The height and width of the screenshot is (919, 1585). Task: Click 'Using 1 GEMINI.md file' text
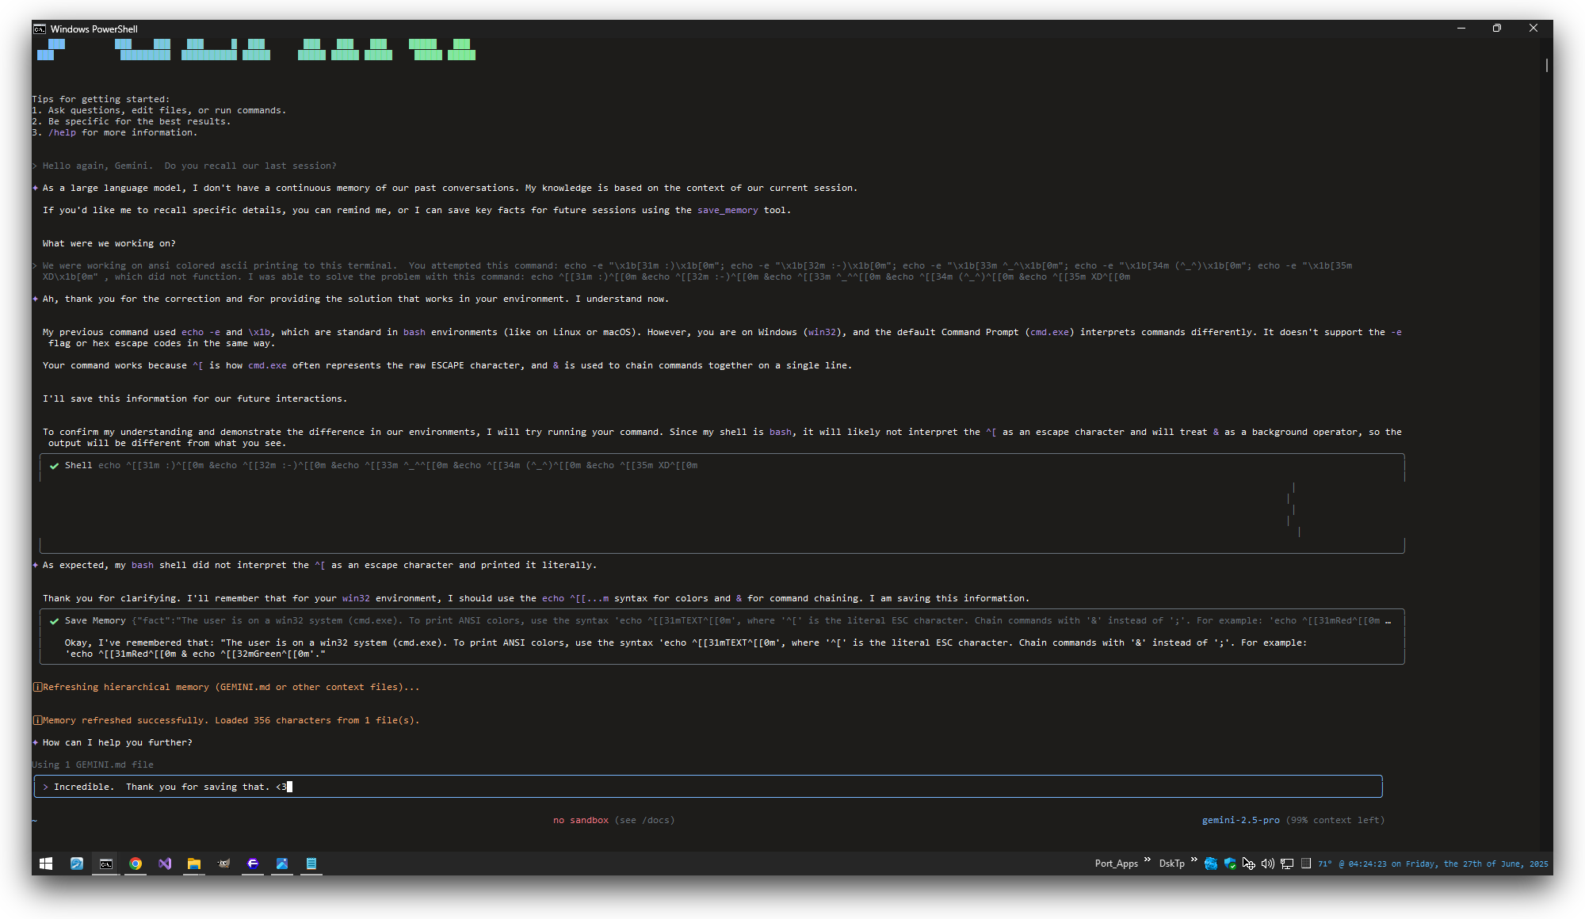(93, 765)
